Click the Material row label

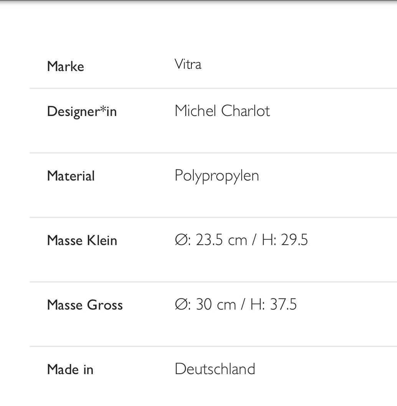click(71, 176)
